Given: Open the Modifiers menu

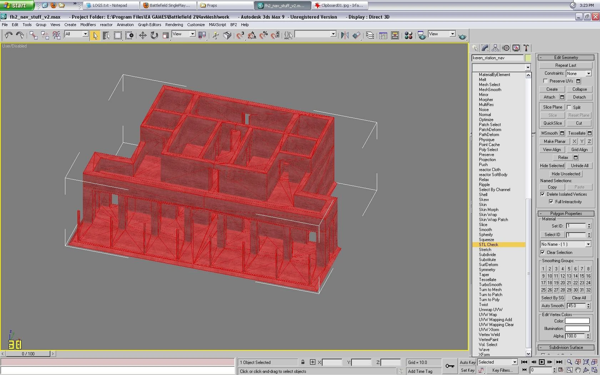Looking at the screenshot, I should point(88,25).
